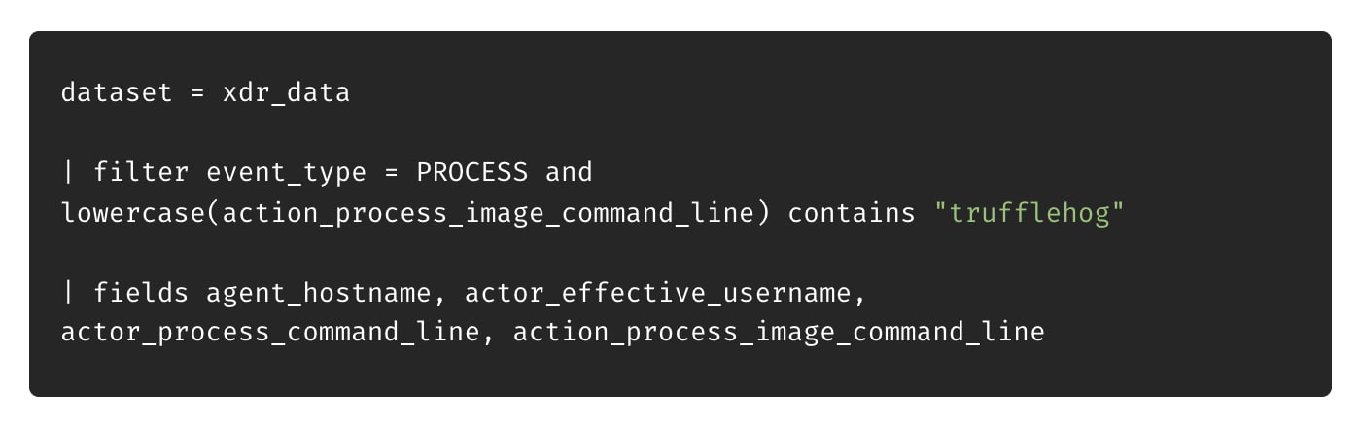This screenshot has height=428, width=1361.
Task: Click the word "dataset" on first line
Action: click(117, 93)
